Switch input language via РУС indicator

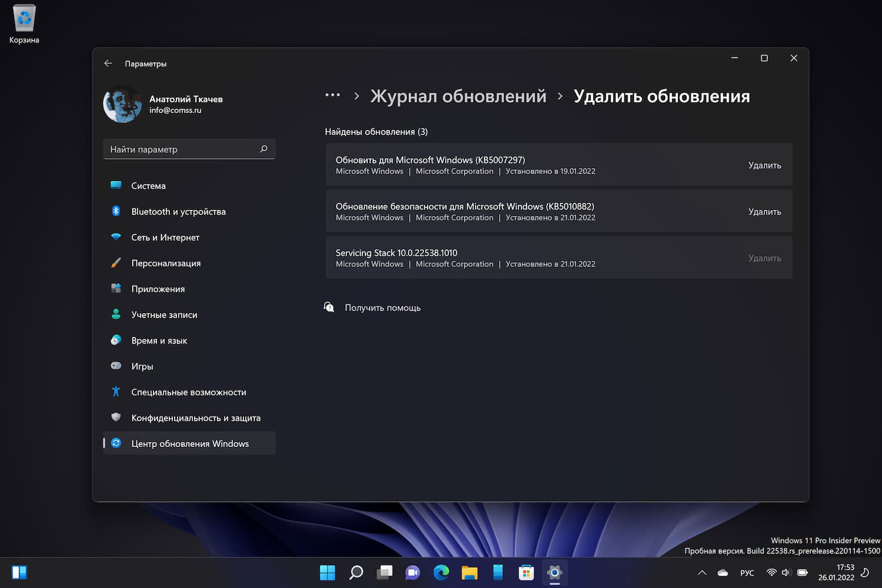coord(747,573)
